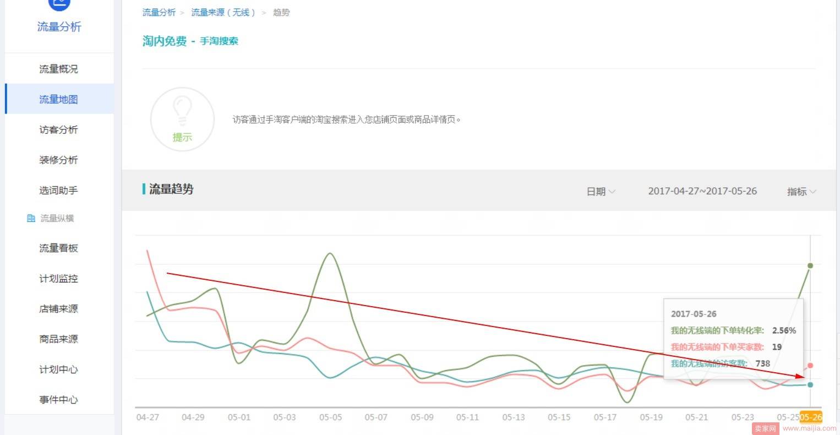Click 流量来源（无线） breadcrumb link

point(223,12)
